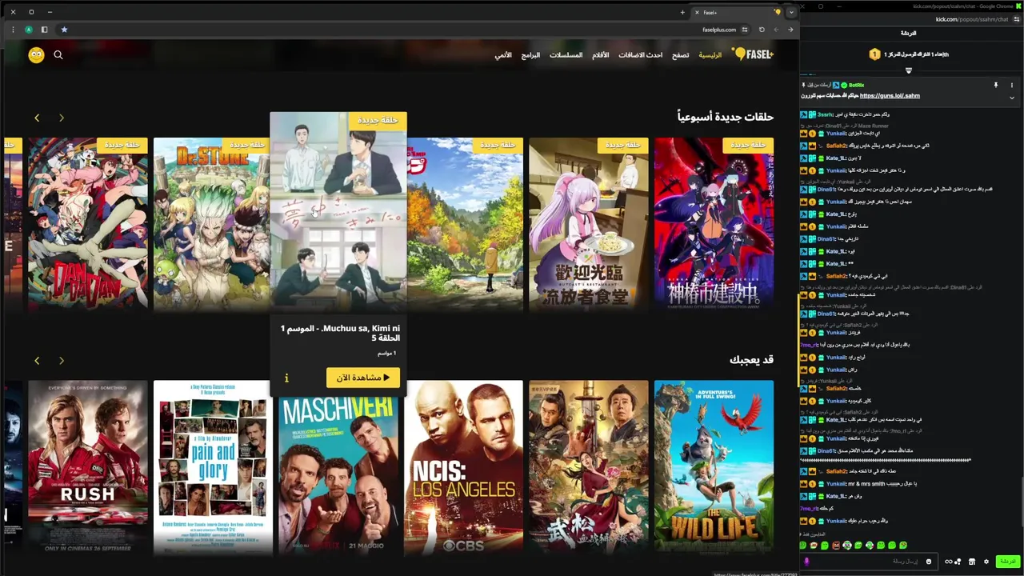Open the NCIS: Los Angeles poster
The width and height of the screenshot is (1024, 576).
point(463,466)
